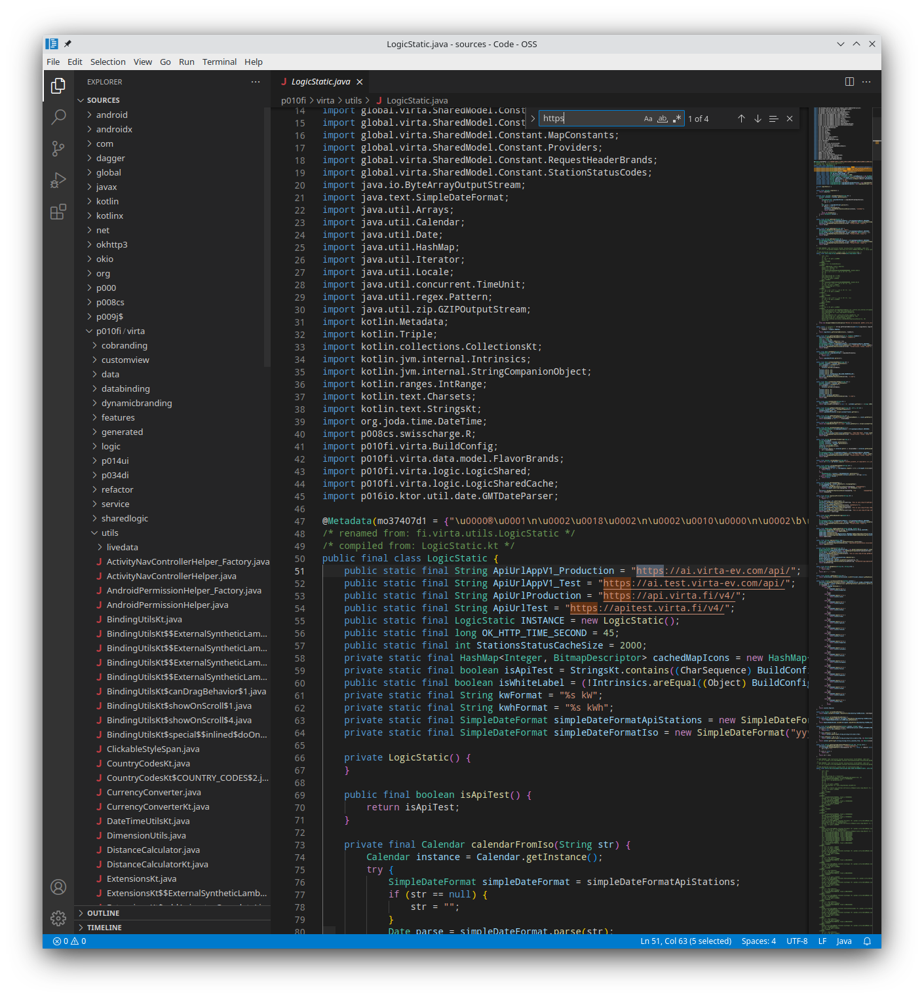
Task: Open the Source Control view
Action: (x=58, y=148)
